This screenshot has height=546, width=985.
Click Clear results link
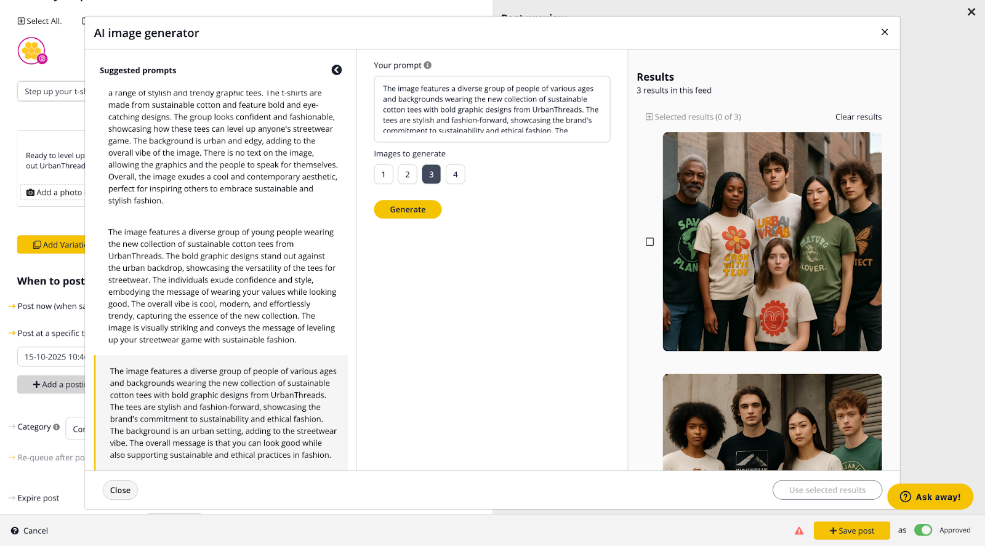click(x=858, y=117)
